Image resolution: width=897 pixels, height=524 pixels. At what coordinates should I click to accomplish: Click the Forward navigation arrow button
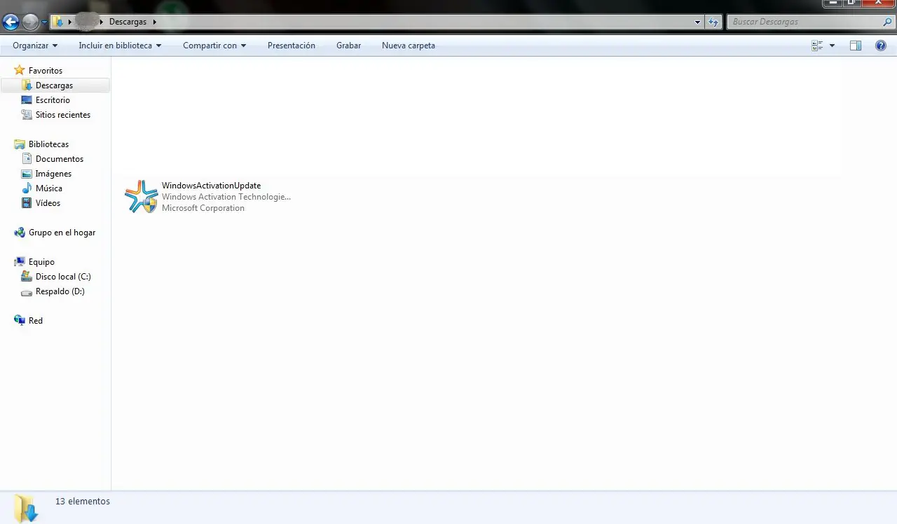point(30,22)
